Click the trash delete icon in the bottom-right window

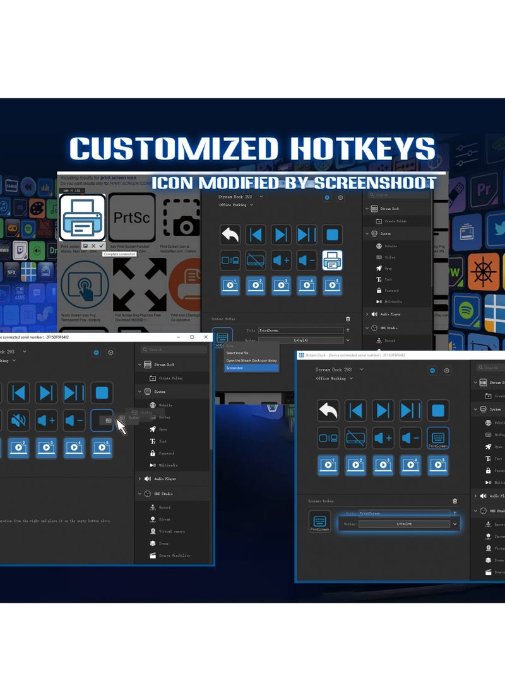click(454, 501)
